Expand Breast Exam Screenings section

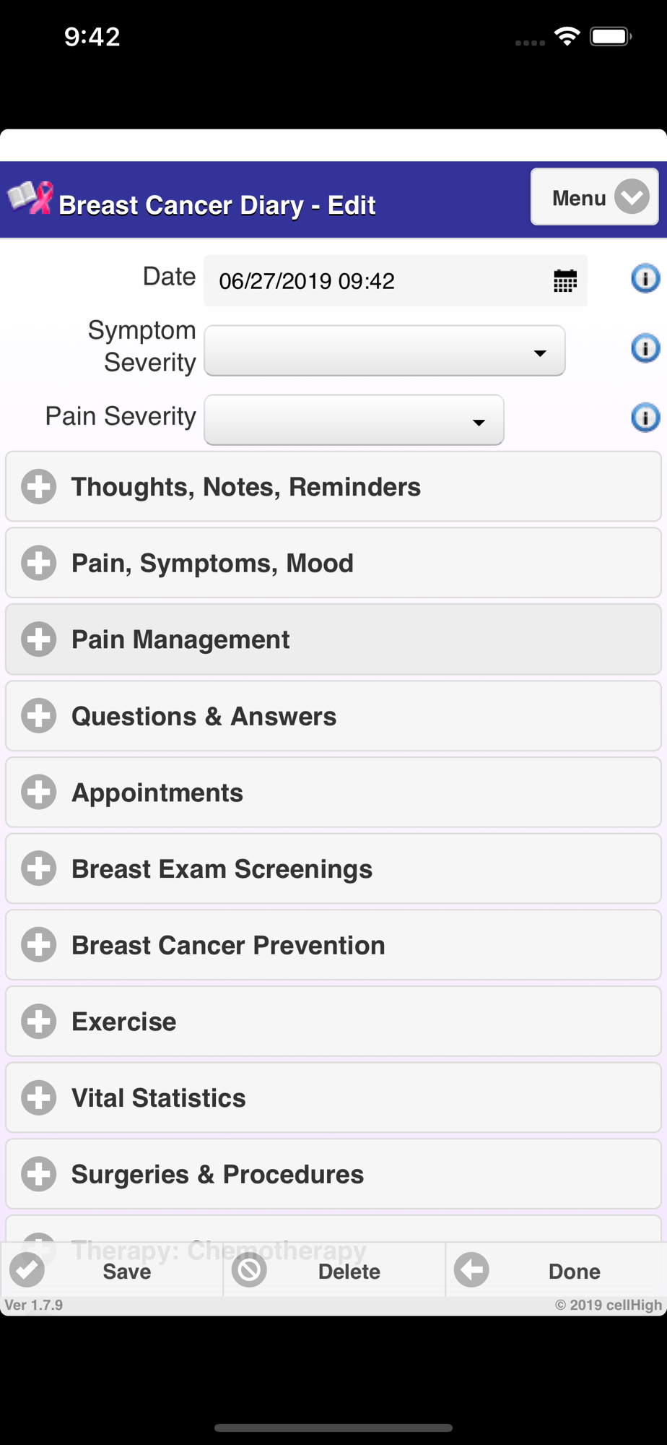click(x=333, y=868)
